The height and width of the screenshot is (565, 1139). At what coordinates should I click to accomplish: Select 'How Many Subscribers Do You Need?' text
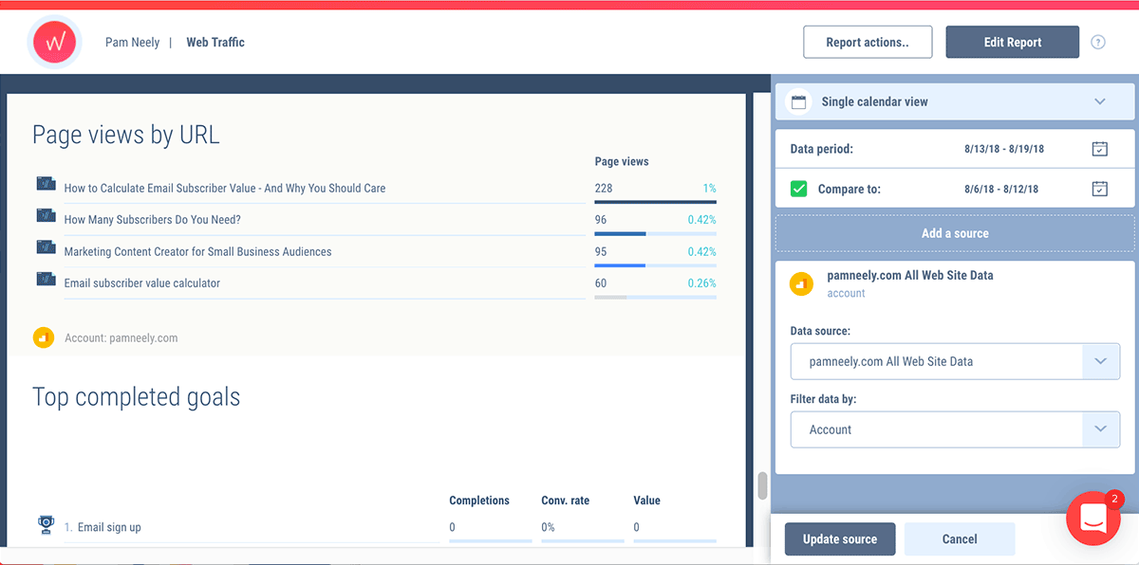pos(153,220)
